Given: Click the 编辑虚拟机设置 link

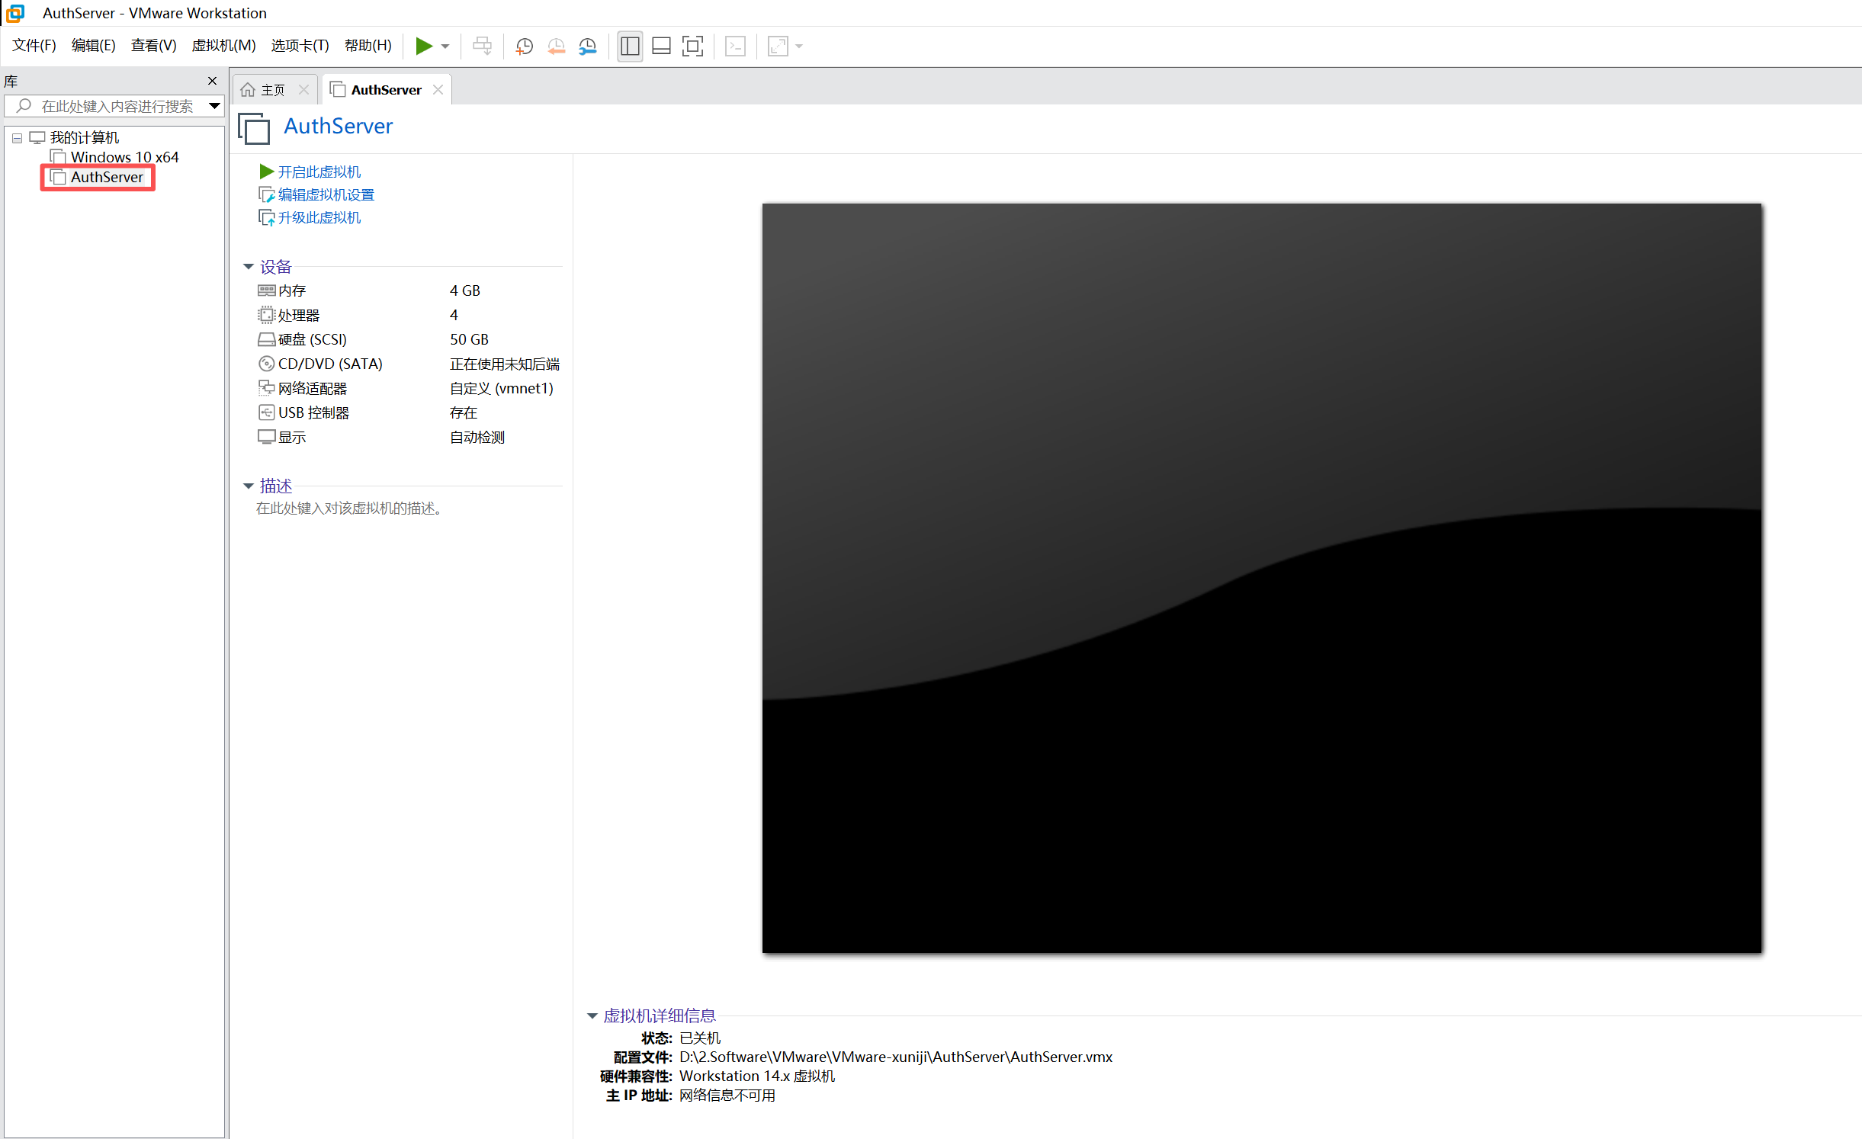Looking at the screenshot, I should click(x=326, y=194).
